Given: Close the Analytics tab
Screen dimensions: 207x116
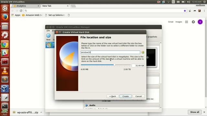Looking at the screenshot, I should 38,6.
